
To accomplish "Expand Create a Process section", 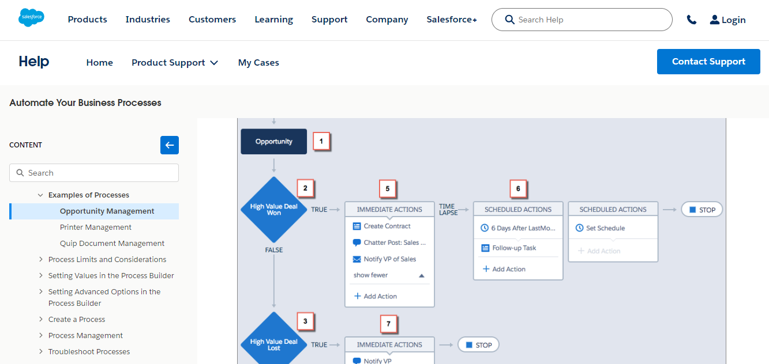I will point(40,320).
